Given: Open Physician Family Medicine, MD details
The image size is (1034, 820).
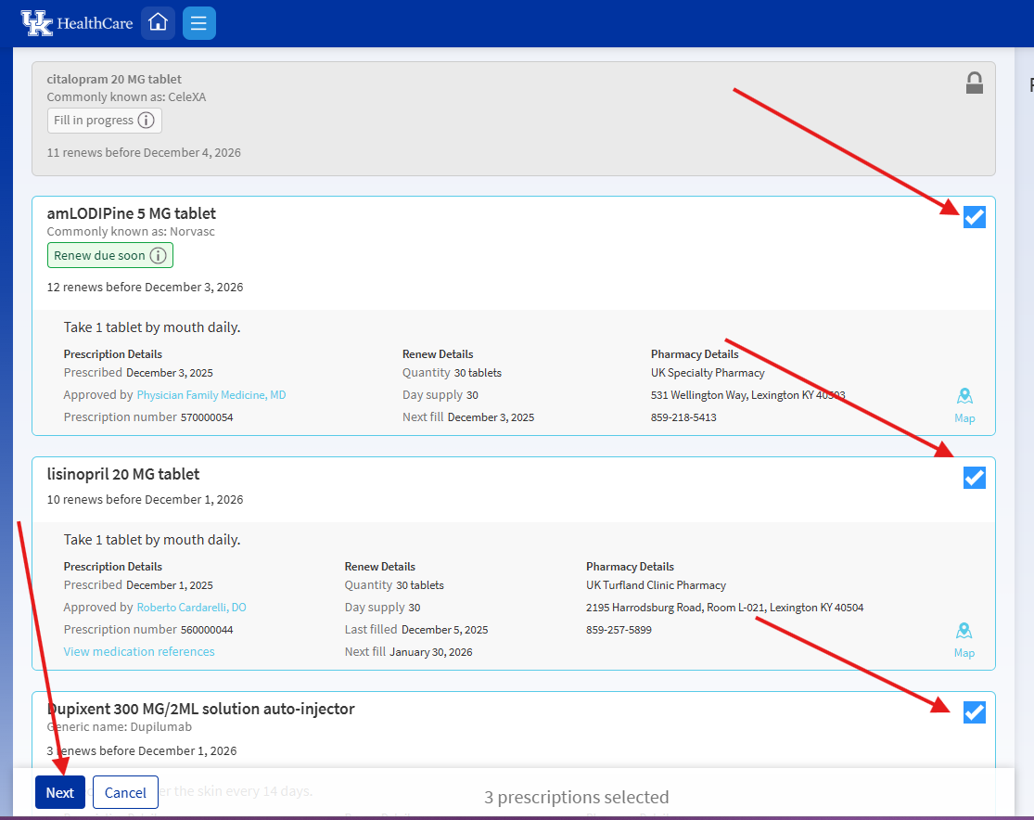Looking at the screenshot, I should 211,394.
